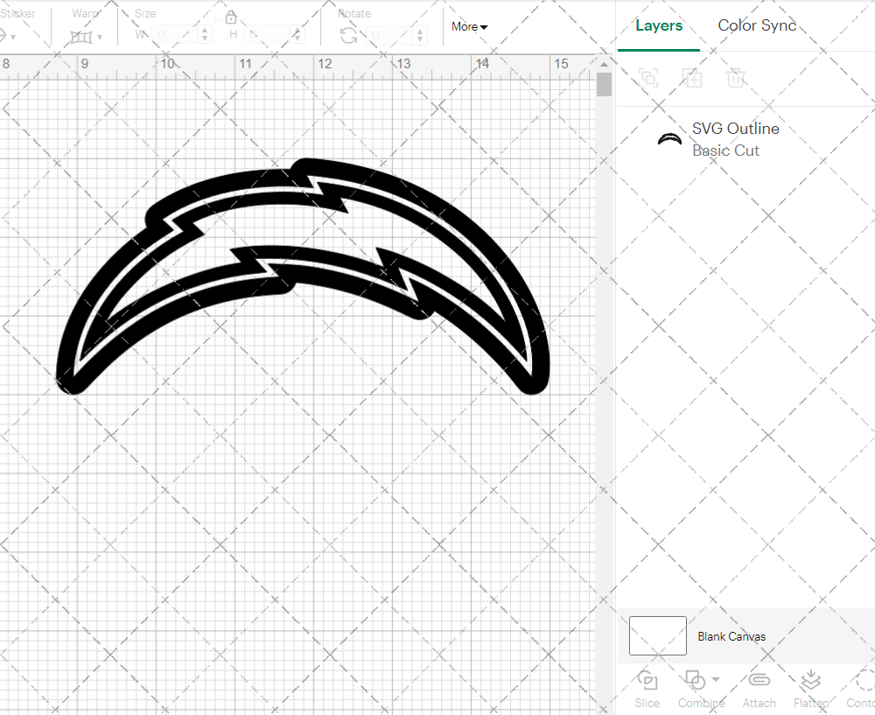Select the Blank Canvas label
This screenshot has height=715, width=875.
pos(731,636)
